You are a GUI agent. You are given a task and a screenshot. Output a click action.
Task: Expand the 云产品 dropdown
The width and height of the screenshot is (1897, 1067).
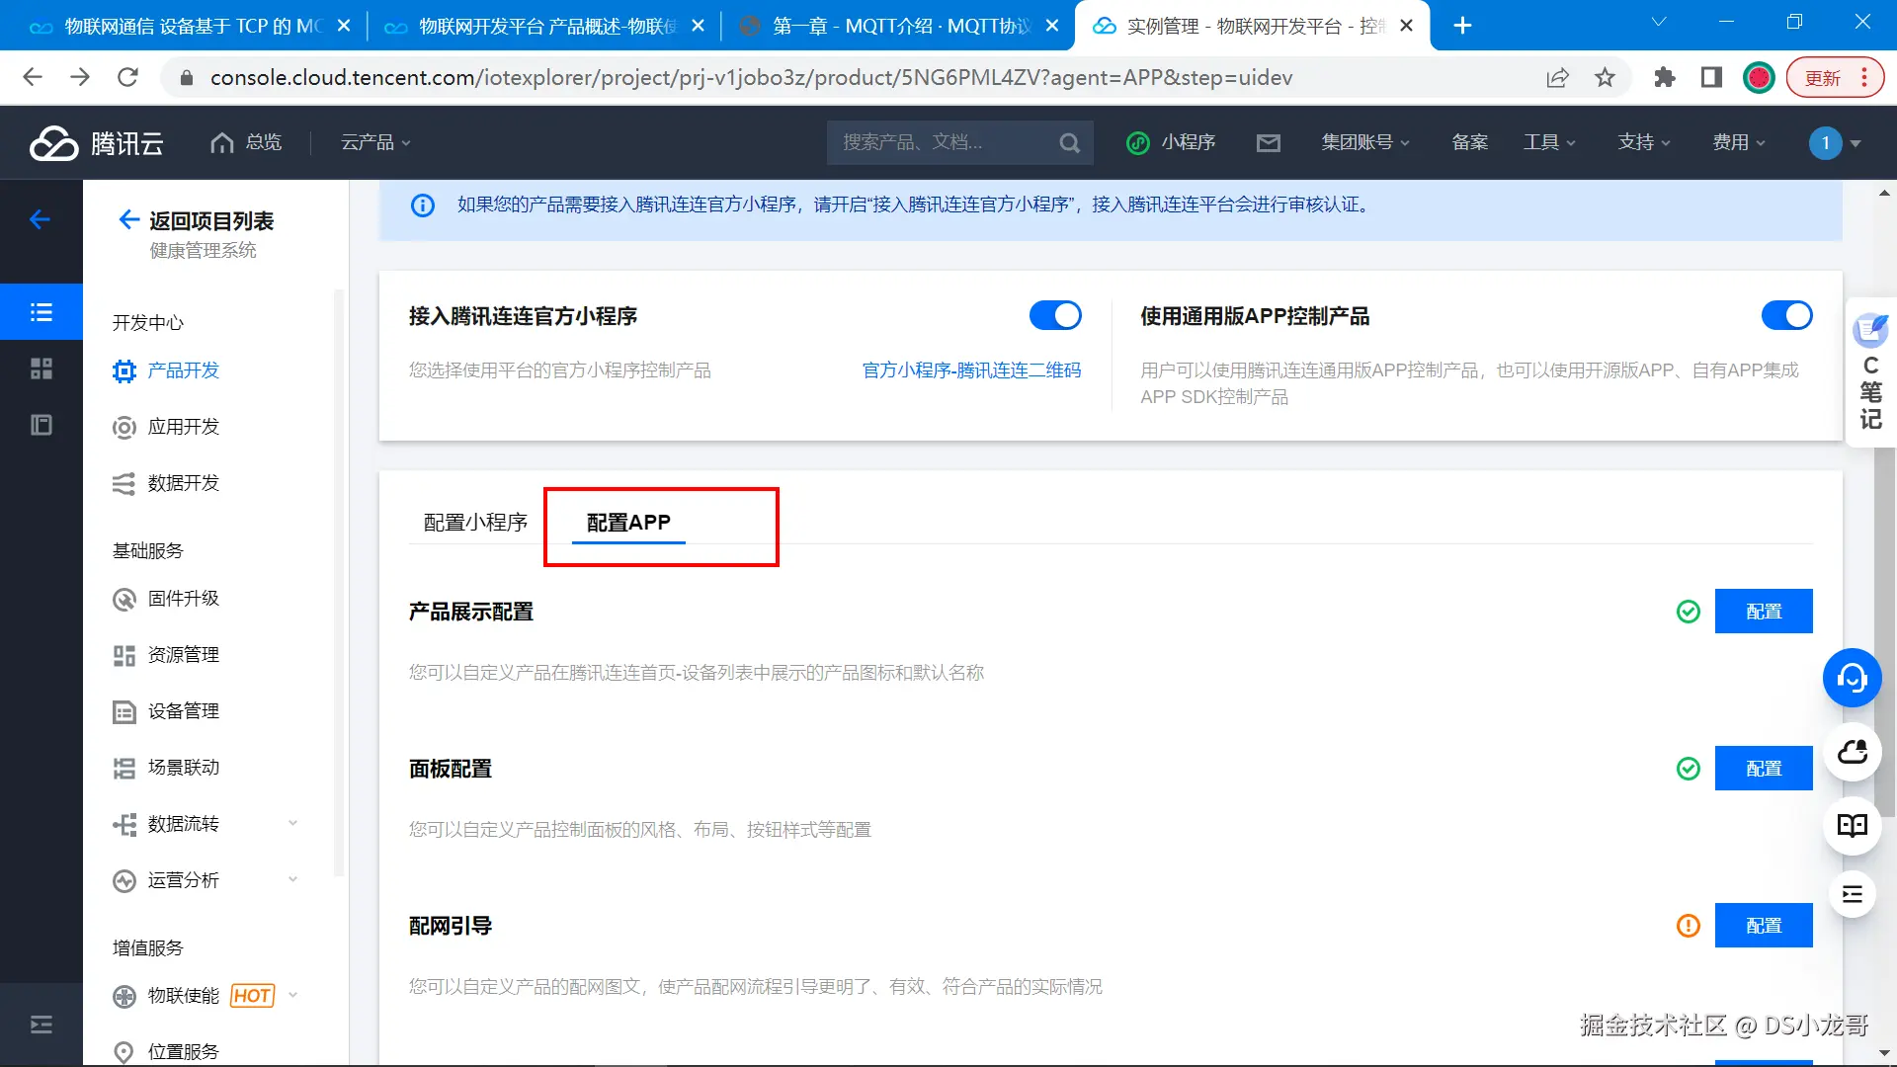point(375,143)
